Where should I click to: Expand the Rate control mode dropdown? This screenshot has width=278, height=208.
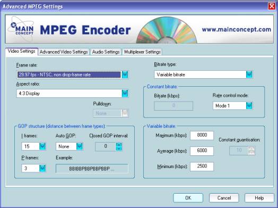[249, 106]
